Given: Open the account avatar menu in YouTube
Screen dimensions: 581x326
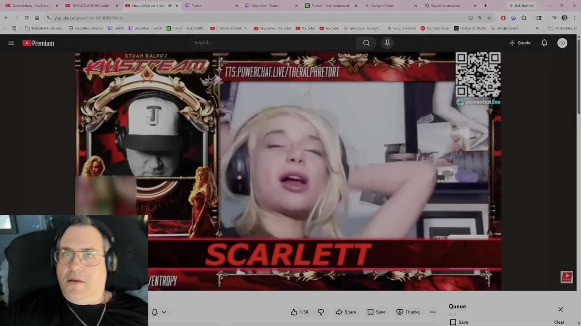Looking at the screenshot, I should pyautogui.click(x=562, y=43).
